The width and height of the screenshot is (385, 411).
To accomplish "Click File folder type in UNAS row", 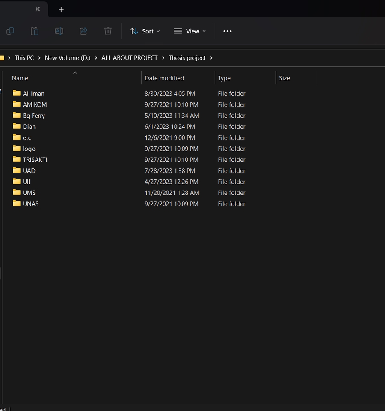I will pos(231,204).
